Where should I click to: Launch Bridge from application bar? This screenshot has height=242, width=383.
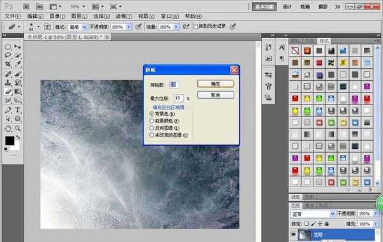click(x=26, y=6)
